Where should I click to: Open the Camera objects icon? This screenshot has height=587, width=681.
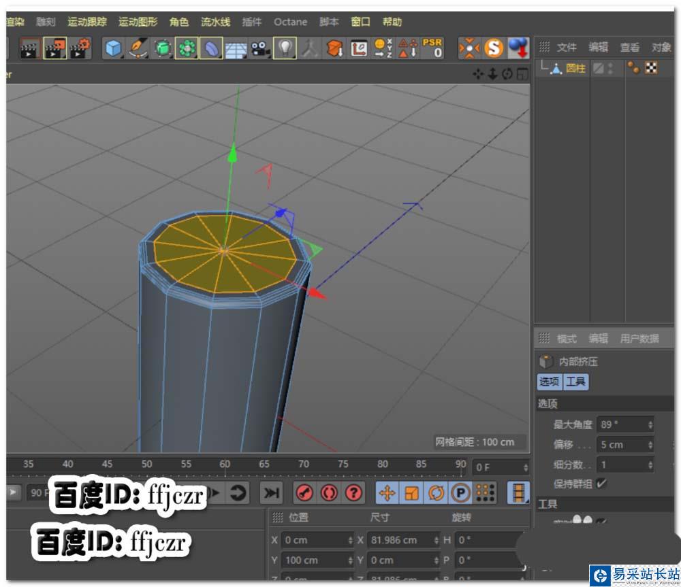pos(259,48)
